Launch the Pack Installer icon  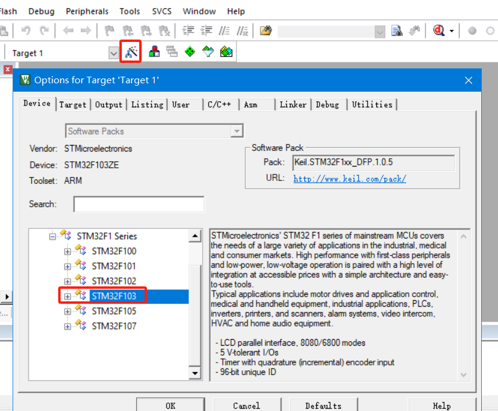[x=226, y=52]
